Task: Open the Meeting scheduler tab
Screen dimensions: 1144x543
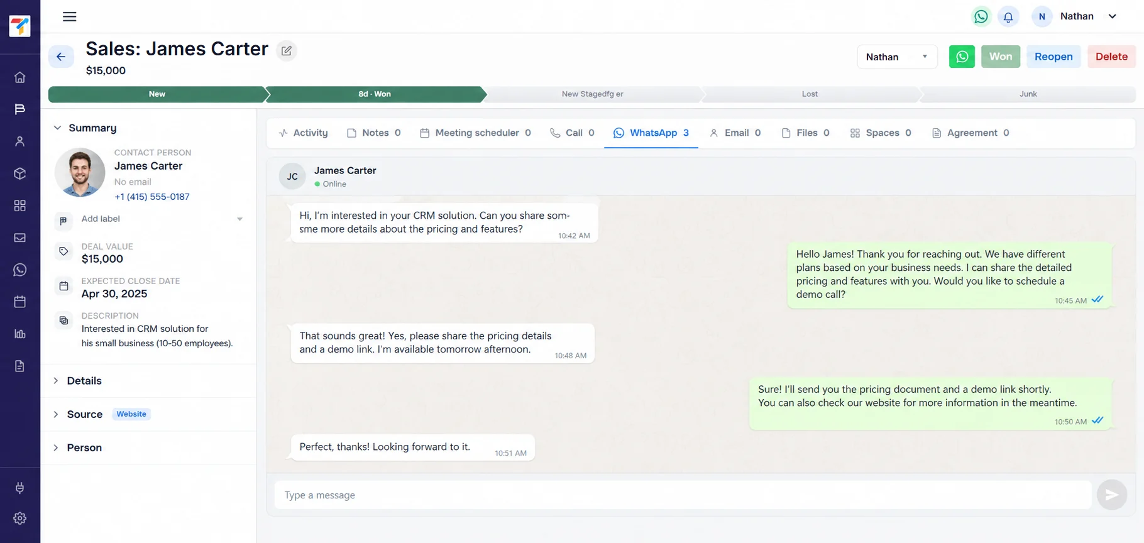Action: click(x=476, y=133)
